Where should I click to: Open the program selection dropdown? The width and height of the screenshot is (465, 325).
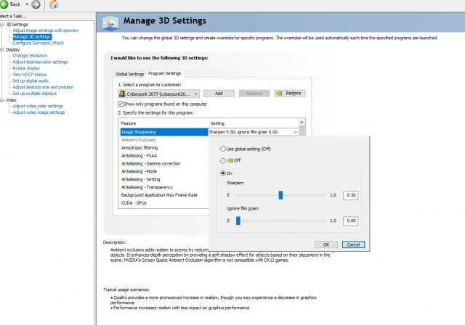click(x=196, y=94)
